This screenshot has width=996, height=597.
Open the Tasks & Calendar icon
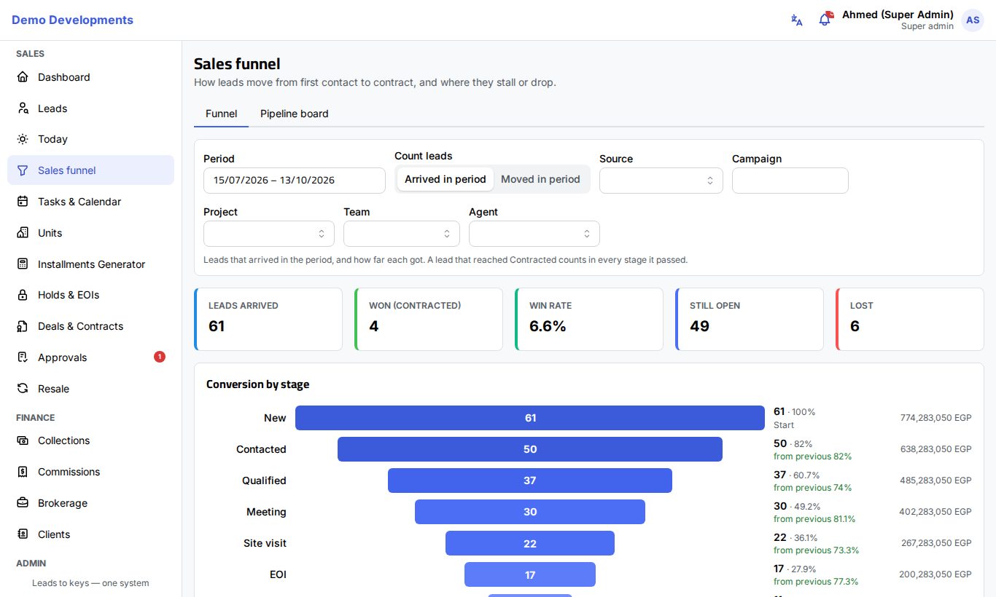pos(23,202)
